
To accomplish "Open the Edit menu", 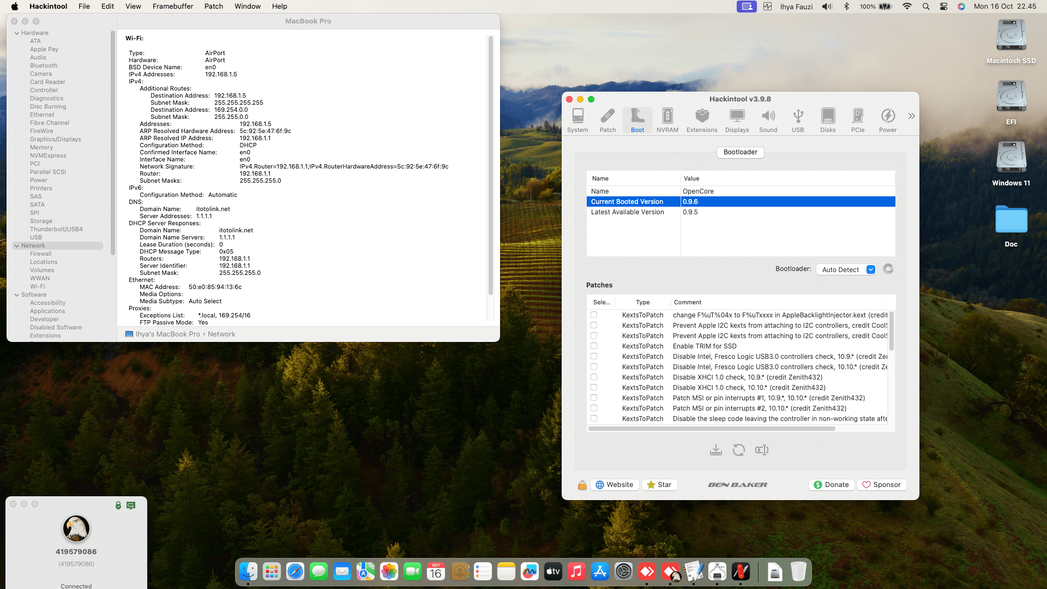I will click(x=107, y=7).
